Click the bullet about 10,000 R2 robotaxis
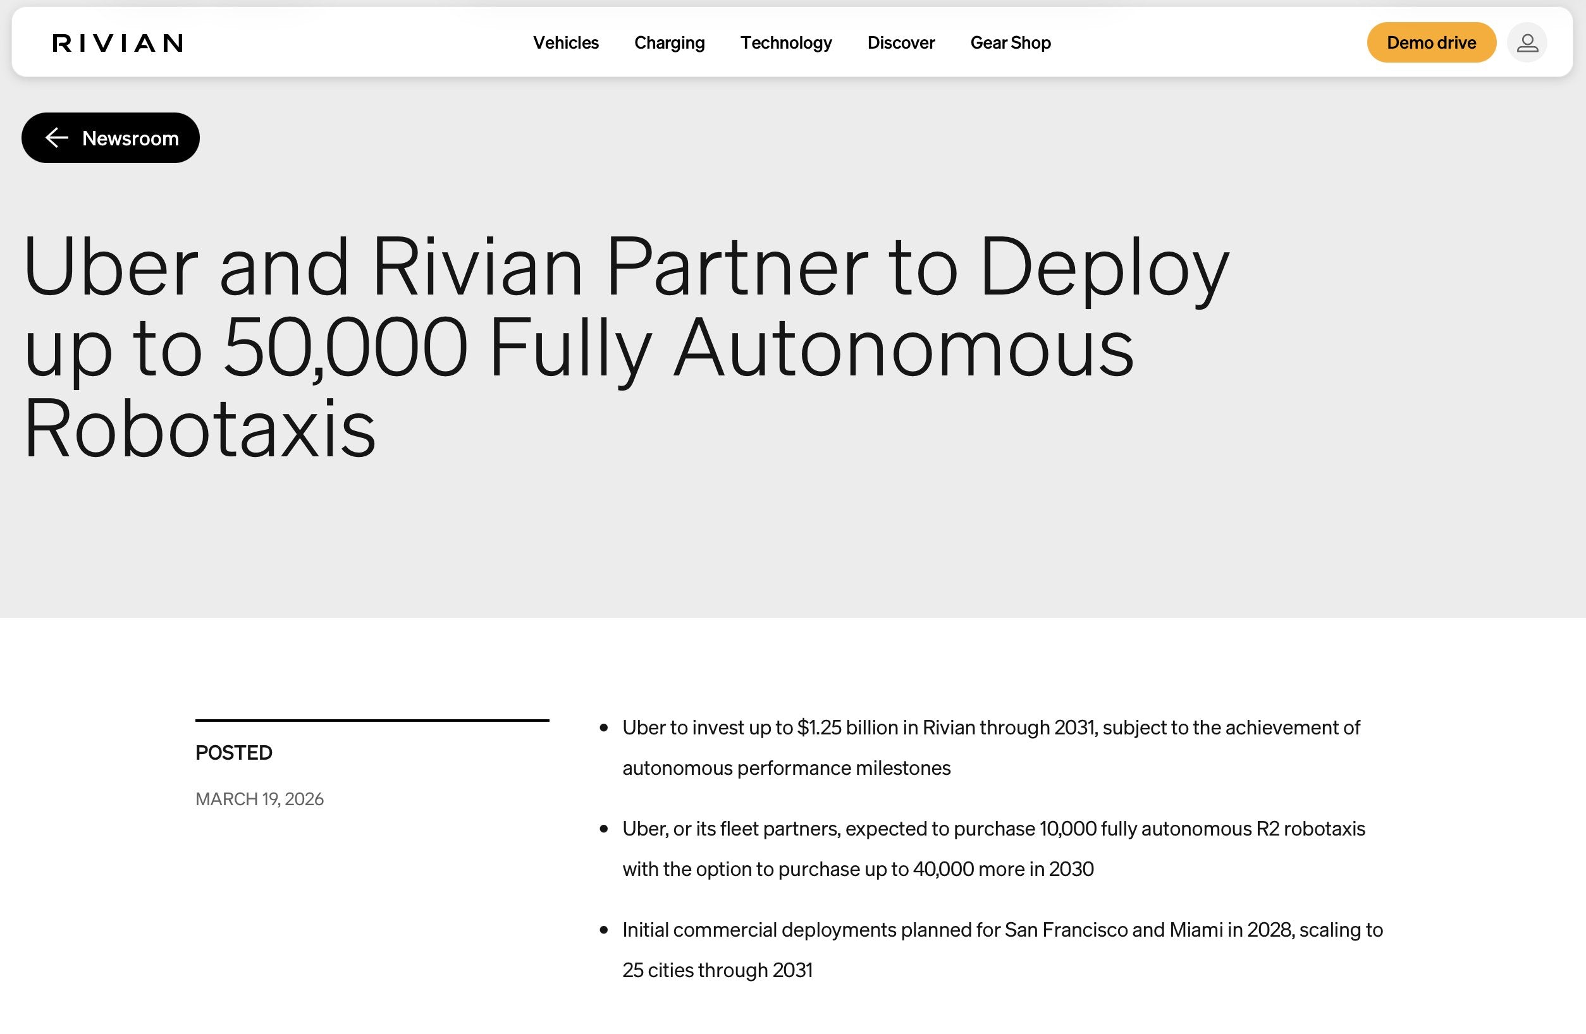 [x=993, y=848]
